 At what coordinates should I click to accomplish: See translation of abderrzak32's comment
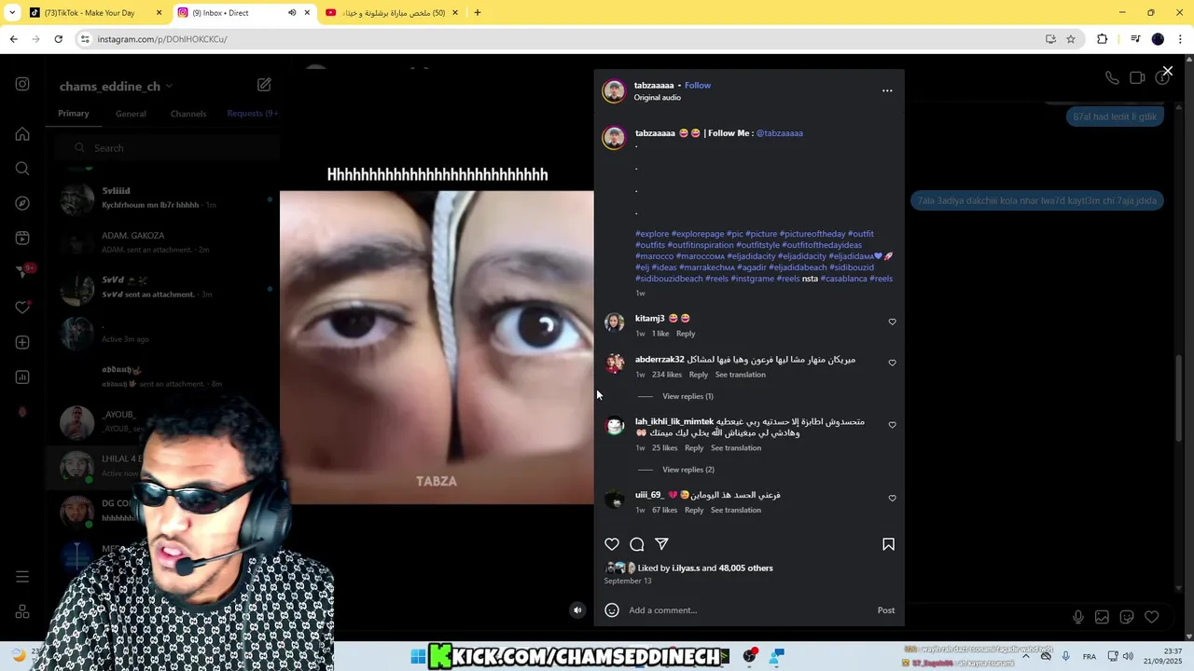coord(741,375)
